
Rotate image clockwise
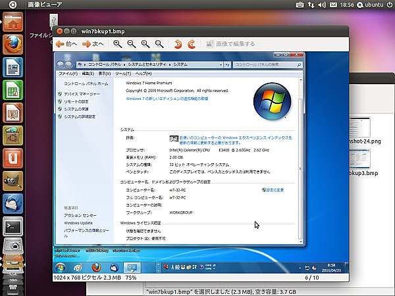(192, 44)
